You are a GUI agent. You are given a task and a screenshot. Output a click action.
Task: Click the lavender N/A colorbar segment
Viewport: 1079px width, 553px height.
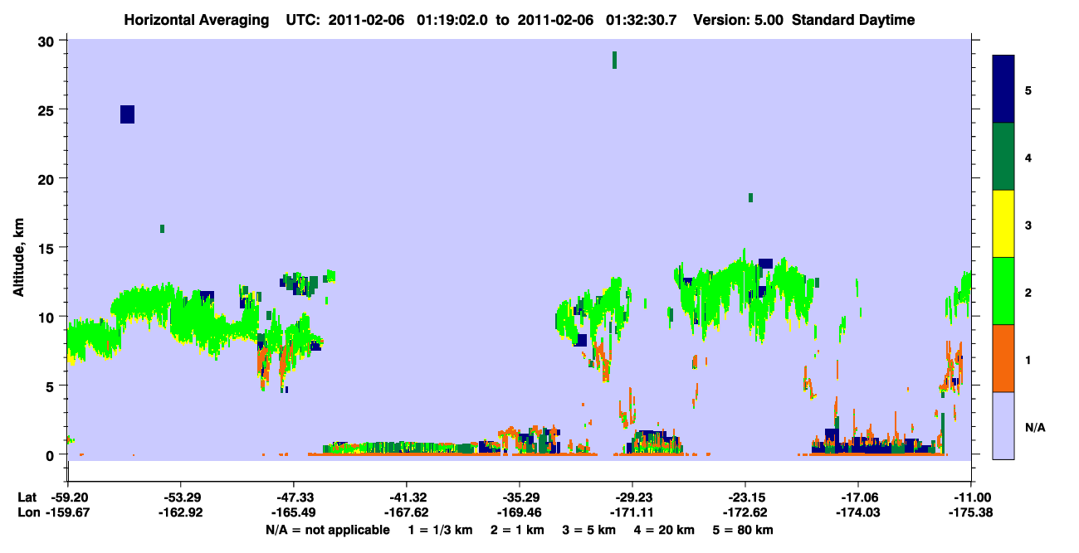pyautogui.click(x=1003, y=425)
